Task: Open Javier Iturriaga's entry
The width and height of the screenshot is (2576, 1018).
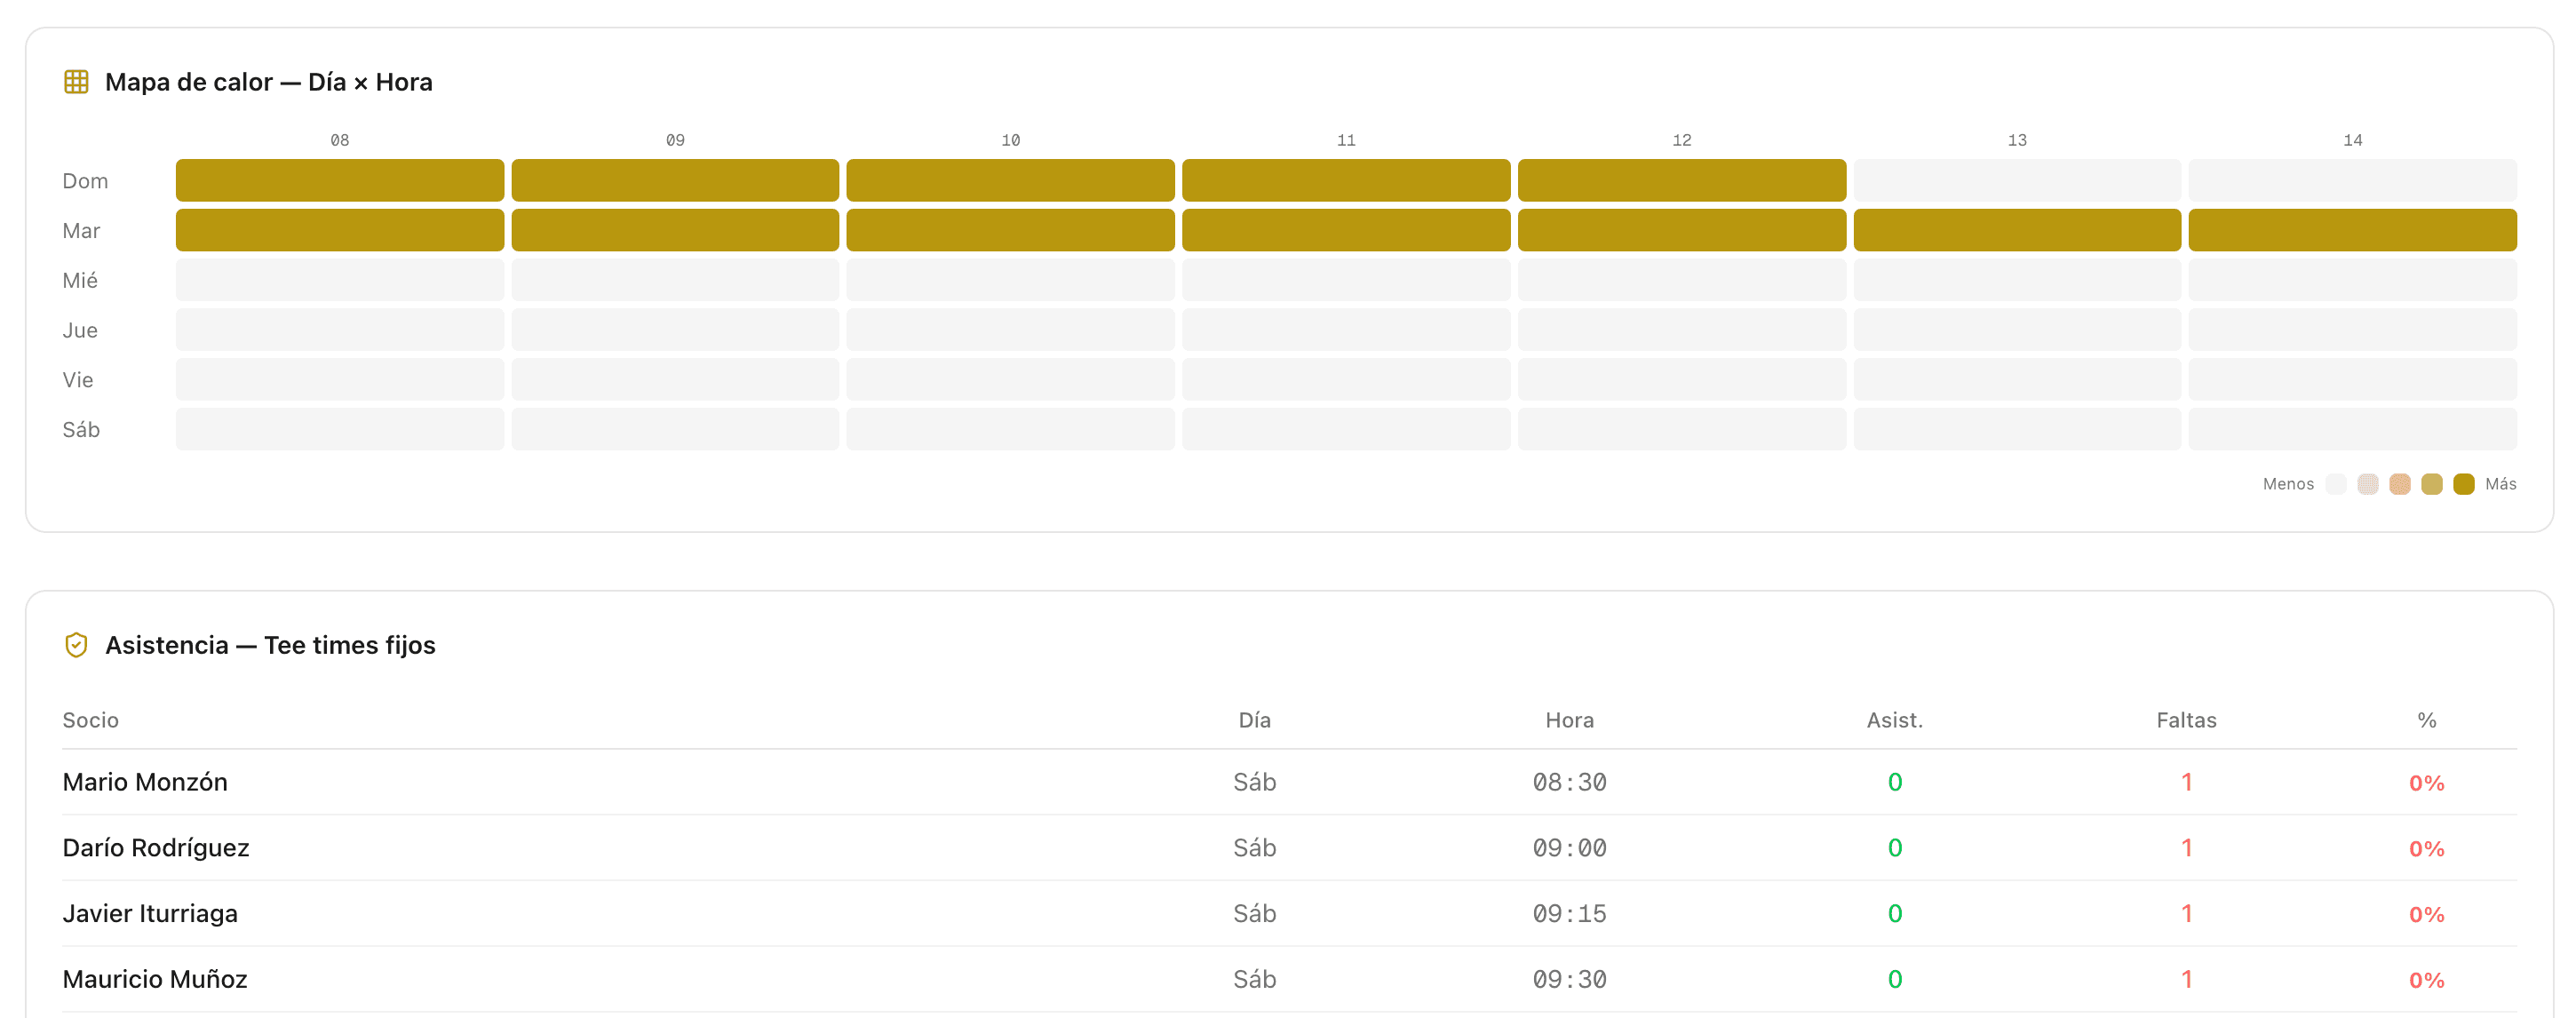Action: pyautogui.click(x=150, y=914)
